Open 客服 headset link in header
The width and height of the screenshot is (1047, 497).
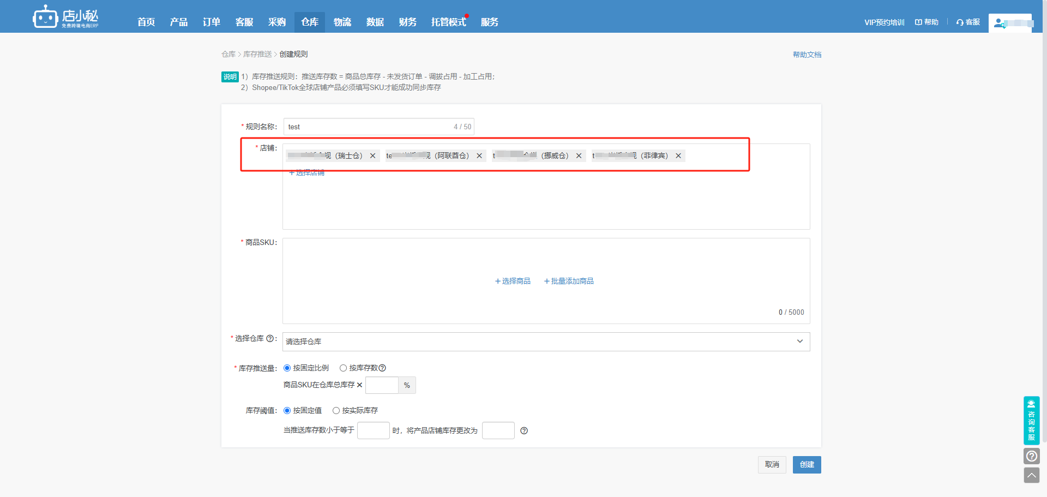pos(968,22)
